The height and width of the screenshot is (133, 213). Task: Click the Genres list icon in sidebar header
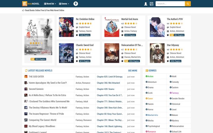[147, 71]
